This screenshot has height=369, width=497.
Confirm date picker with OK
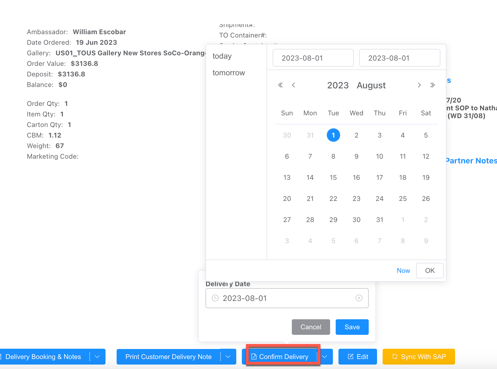430,271
